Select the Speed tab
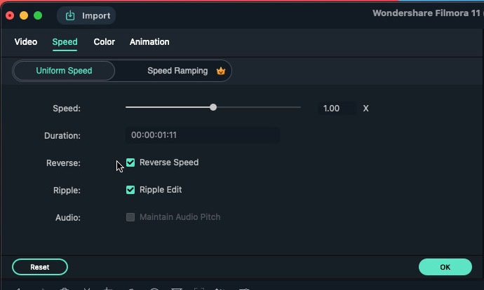The image size is (484, 290). pos(65,42)
